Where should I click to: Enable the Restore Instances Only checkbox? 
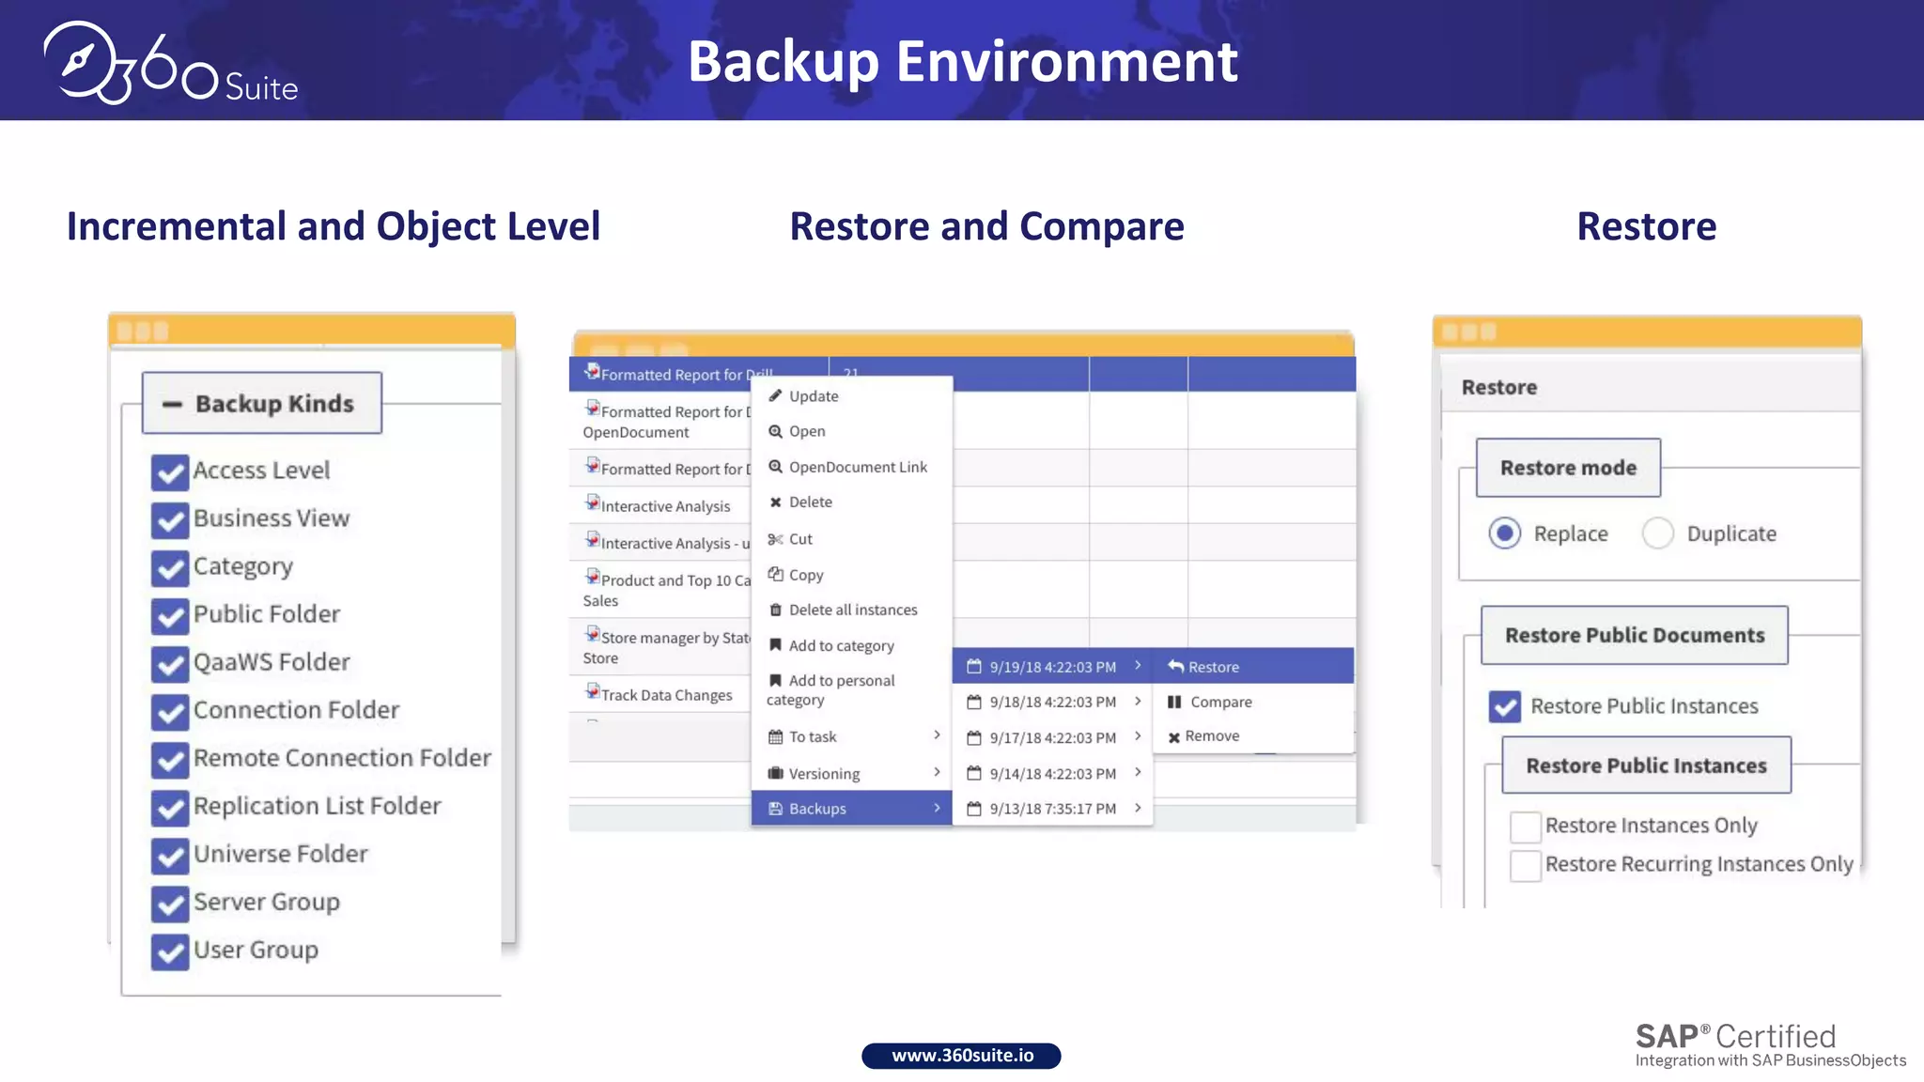click(x=1525, y=827)
